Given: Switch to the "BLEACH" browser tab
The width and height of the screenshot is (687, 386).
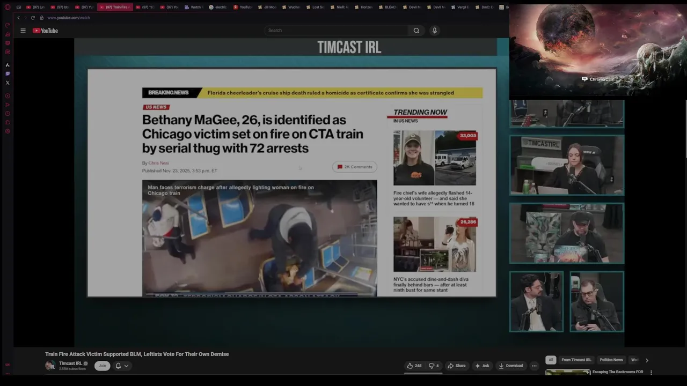Looking at the screenshot, I should tap(388, 7).
